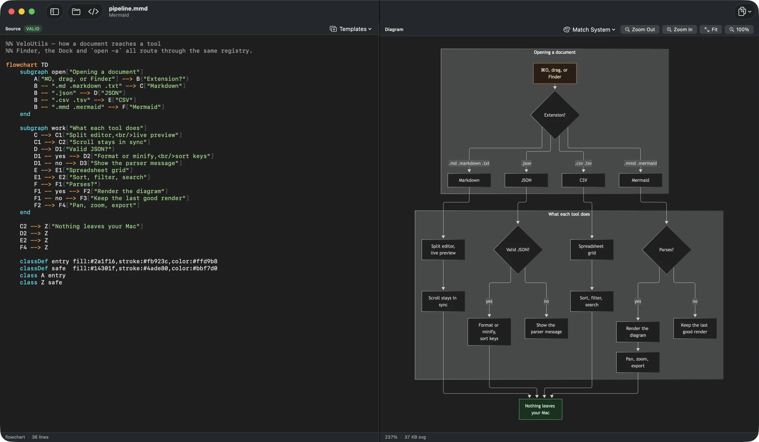Click the Diagram panel label
Image resolution: width=759 pixels, height=442 pixels.
pyautogui.click(x=394, y=30)
